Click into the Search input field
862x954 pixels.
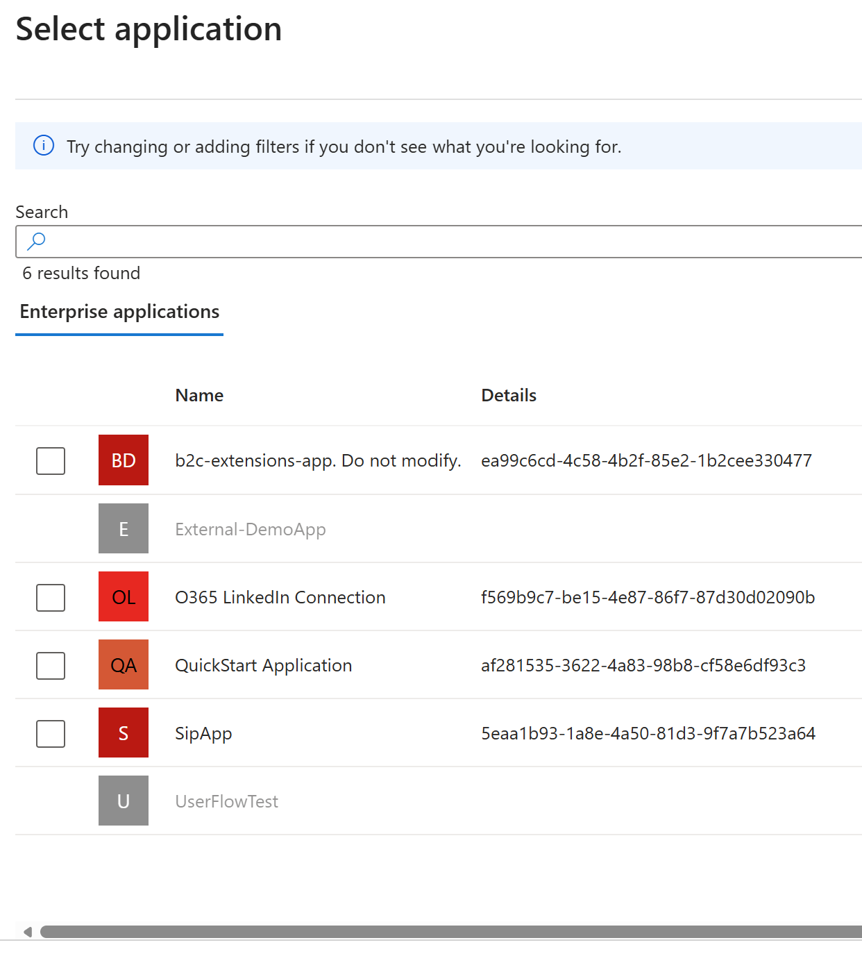click(451, 242)
